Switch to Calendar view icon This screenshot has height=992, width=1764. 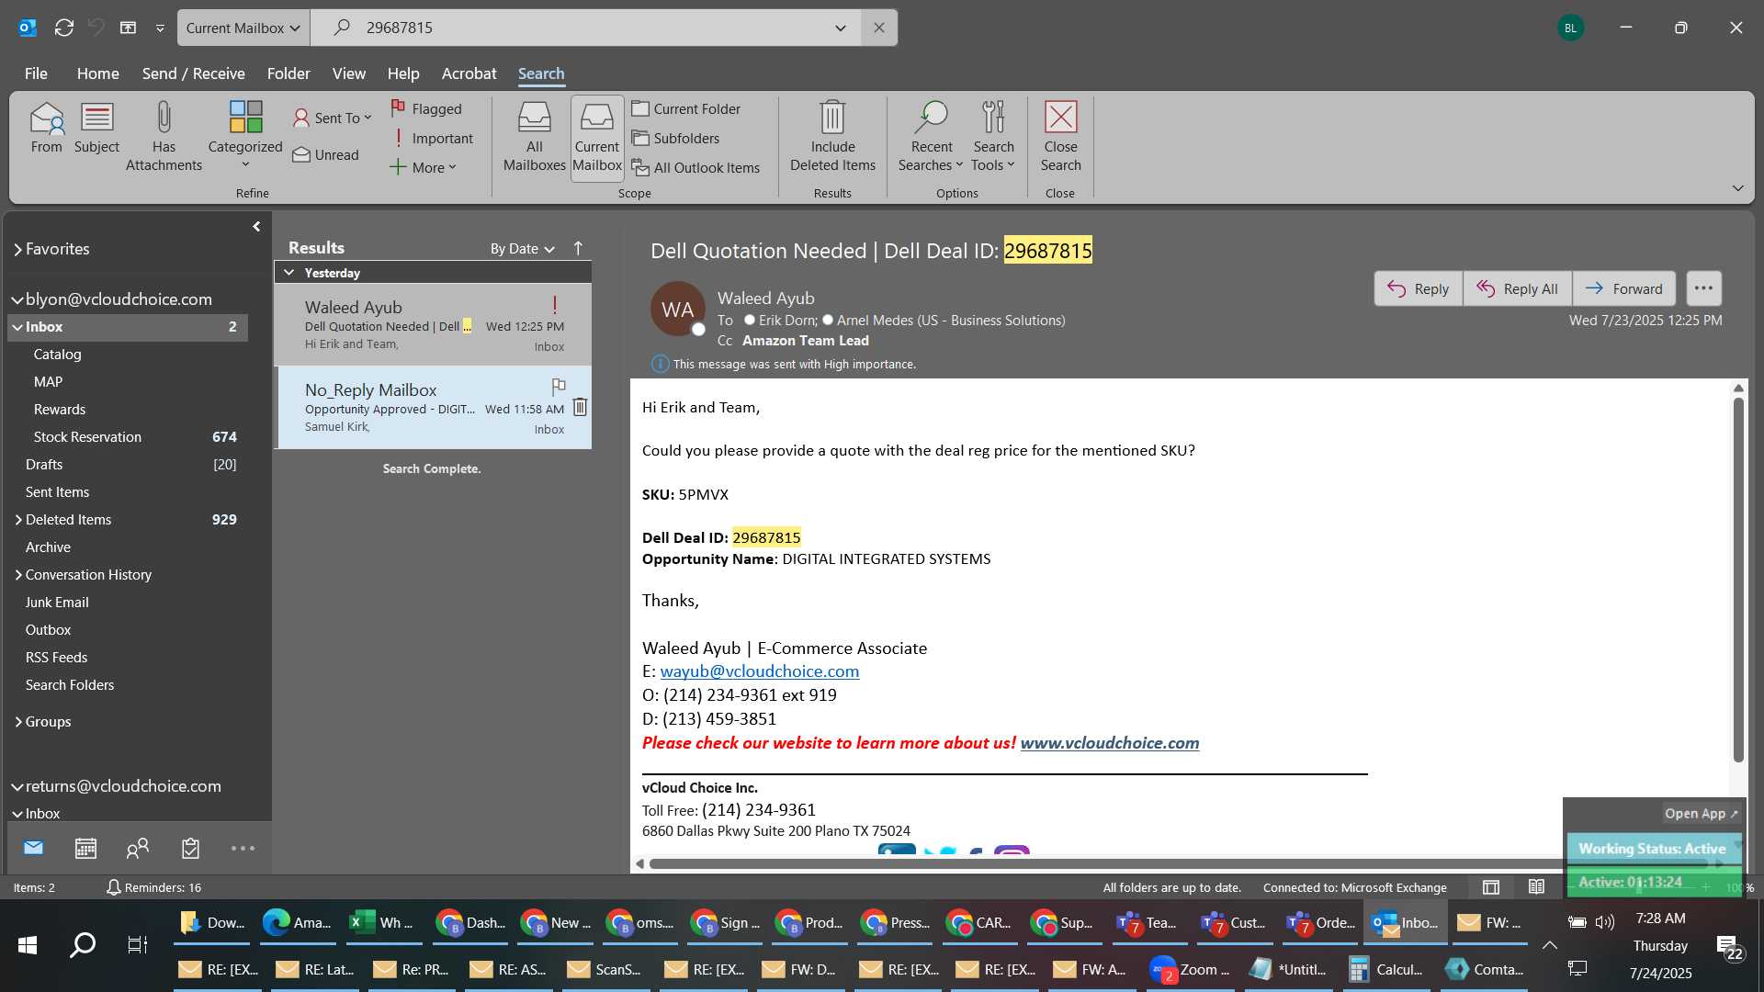(x=85, y=848)
